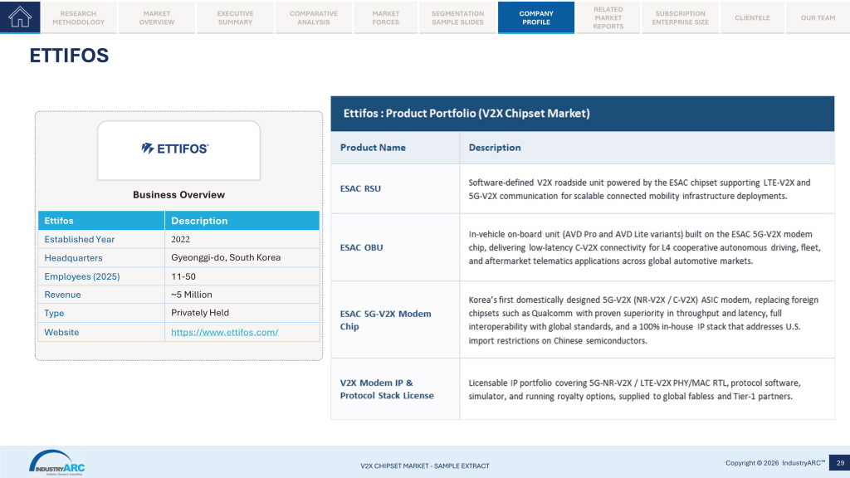The height and width of the screenshot is (478, 850).
Task: Click the ESAC RSU description paragraph
Action: (639, 189)
